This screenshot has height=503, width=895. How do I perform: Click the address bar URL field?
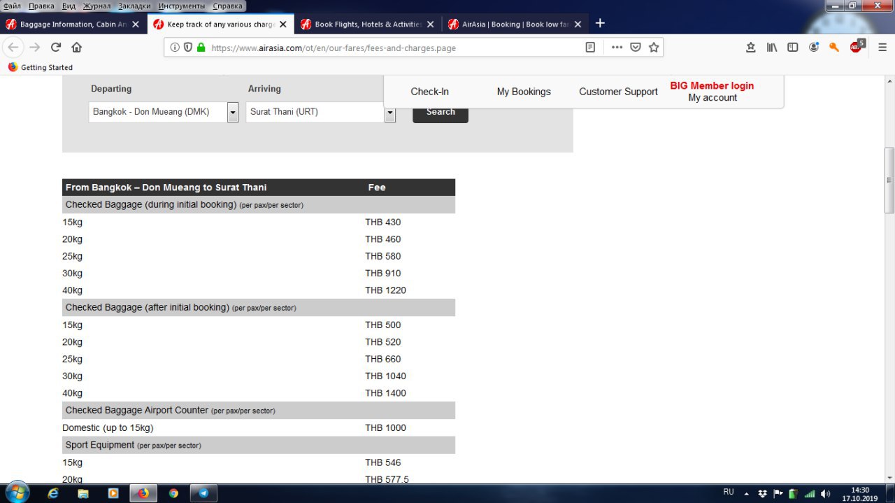pyautogui.click(x=395, y=48)
